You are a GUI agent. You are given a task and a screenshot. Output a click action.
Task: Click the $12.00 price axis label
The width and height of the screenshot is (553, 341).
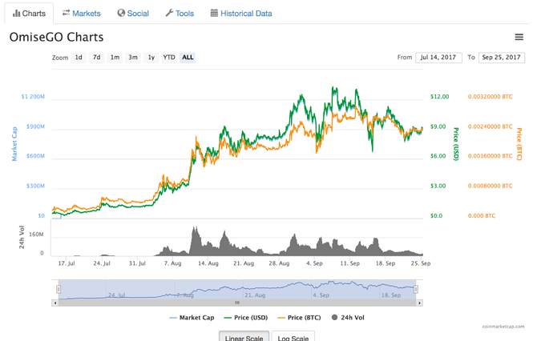(x=440, y=97)
